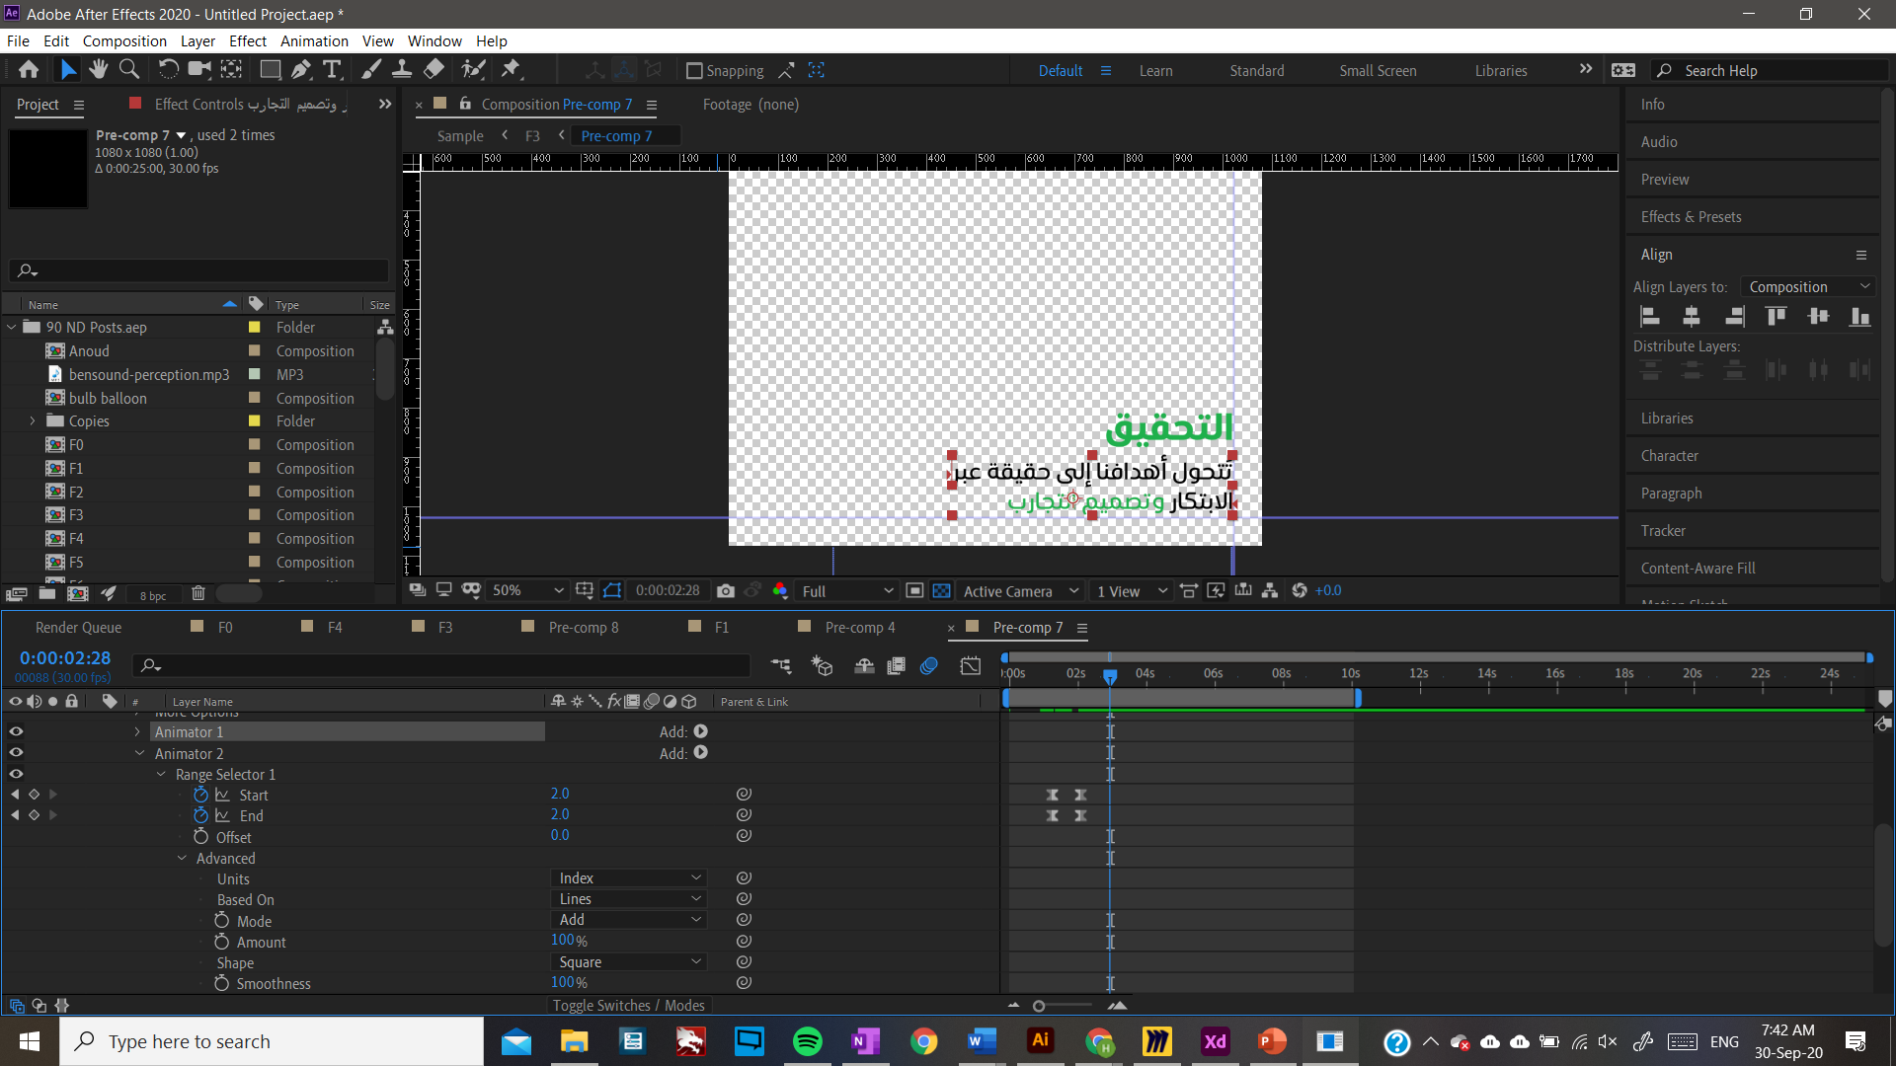This screenshot has width=1896, height=1066.
Task: Open the 50% magnification dropdown
Action: click(527, 590)
